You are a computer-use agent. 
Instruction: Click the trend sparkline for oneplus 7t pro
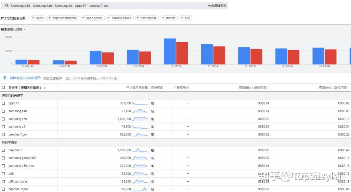pos(140,189)
